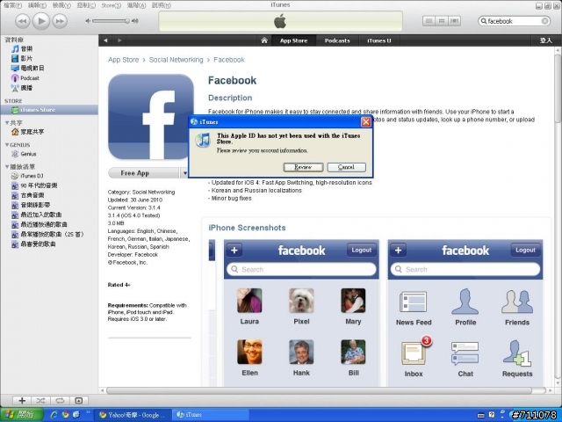Open the App Store tab
Viewport: 562px width, 422px height.
click(x=293, y=40)
